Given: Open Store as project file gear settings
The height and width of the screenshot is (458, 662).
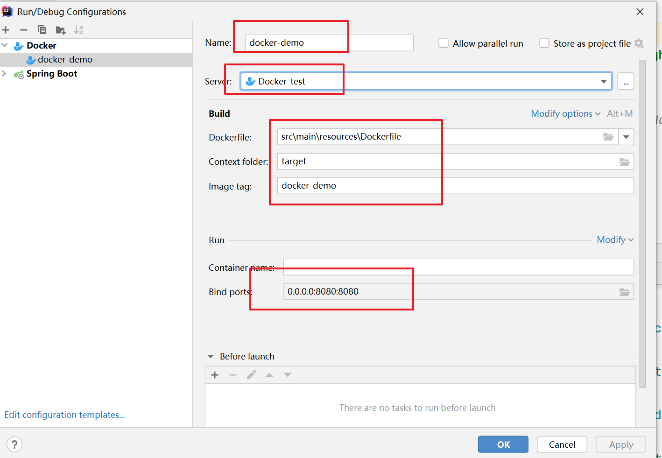Looking at the screenshot, I should (x=639, y=43).
